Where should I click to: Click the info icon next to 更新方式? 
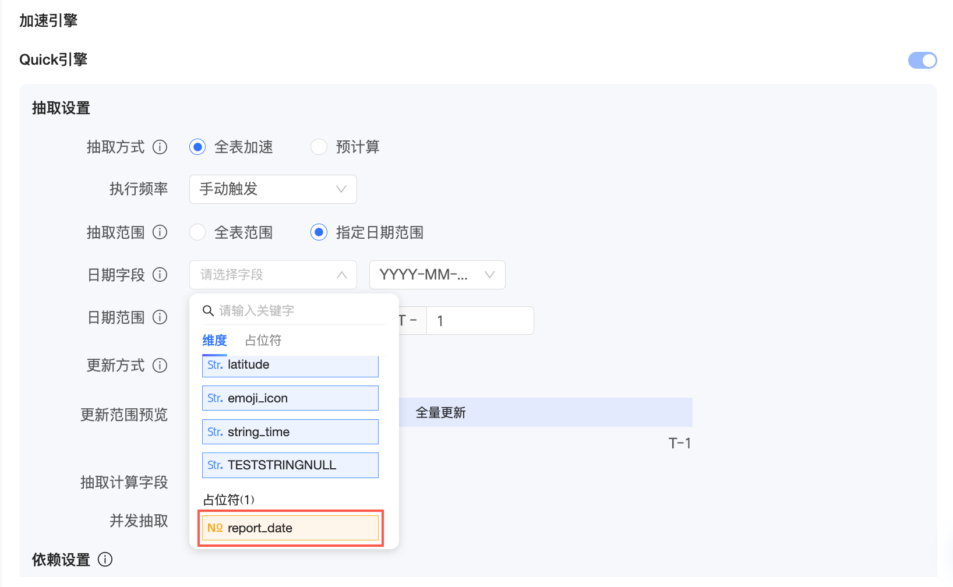click(x=160, y=365)
